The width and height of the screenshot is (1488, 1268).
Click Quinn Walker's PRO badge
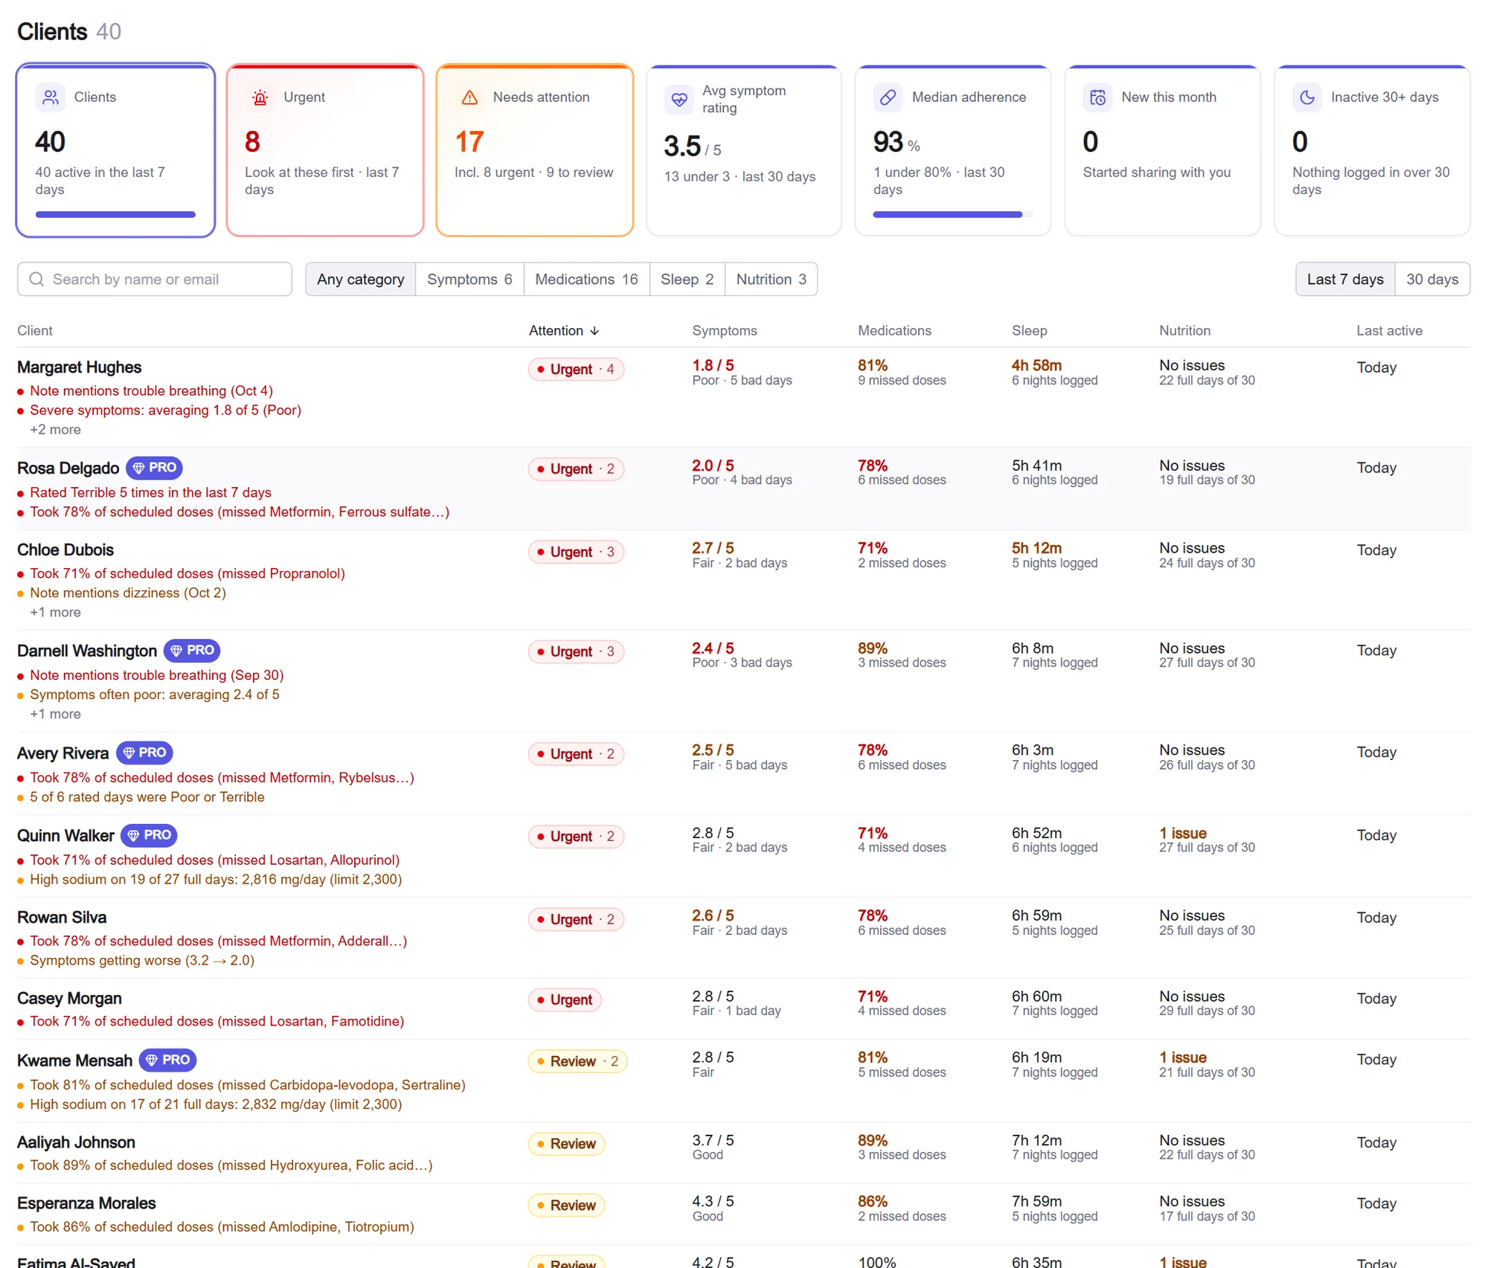(149, 835)
